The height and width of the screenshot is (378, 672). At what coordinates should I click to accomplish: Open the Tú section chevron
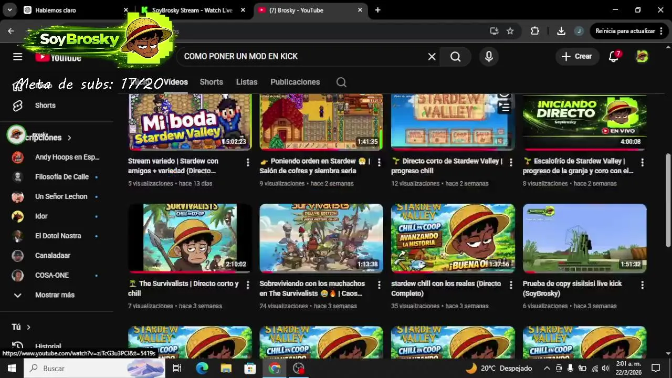click(28, 327)
